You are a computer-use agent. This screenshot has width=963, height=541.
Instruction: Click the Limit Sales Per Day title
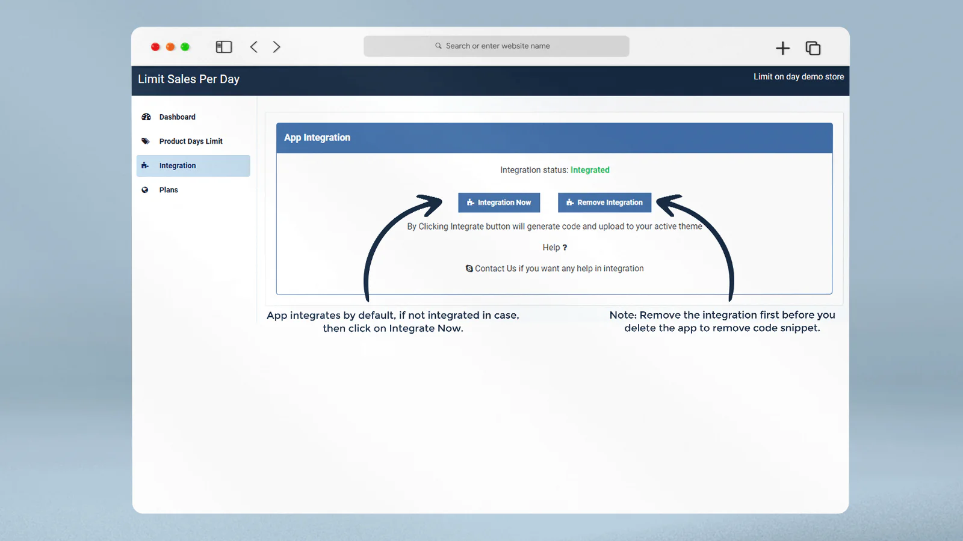pos(188,79)
